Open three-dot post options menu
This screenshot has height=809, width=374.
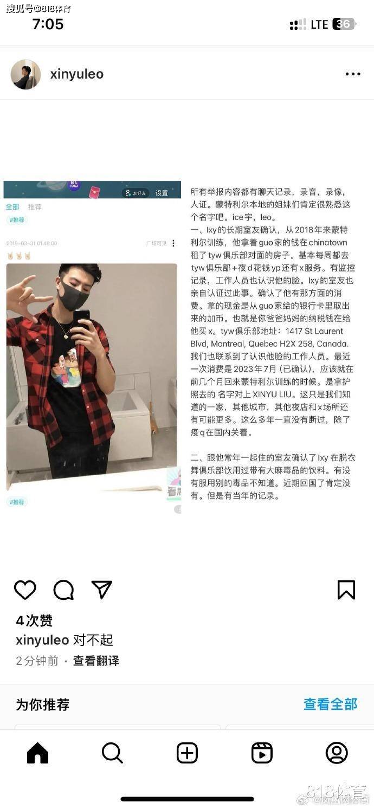(353, 74)
